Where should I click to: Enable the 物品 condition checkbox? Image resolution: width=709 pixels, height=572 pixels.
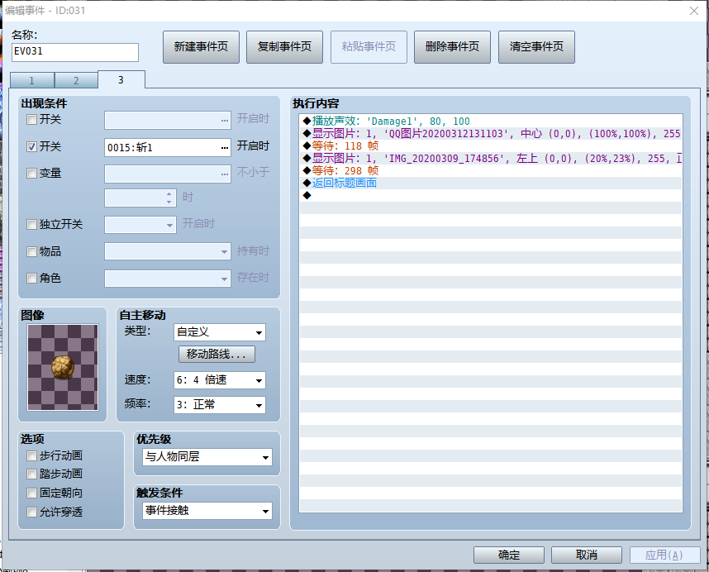tap(31, 252)
